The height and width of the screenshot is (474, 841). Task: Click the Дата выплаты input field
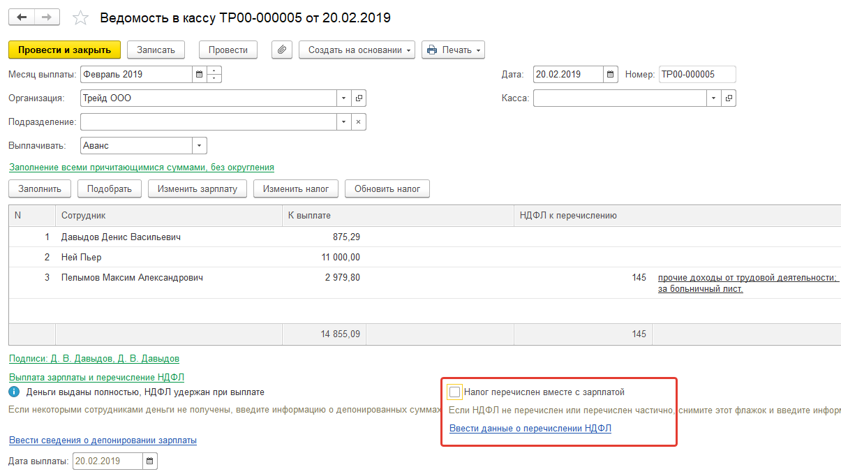click(107, 461)
